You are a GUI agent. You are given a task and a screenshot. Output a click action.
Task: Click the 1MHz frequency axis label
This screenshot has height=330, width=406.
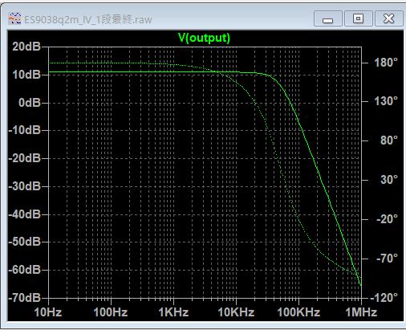(x=361, y=312)
